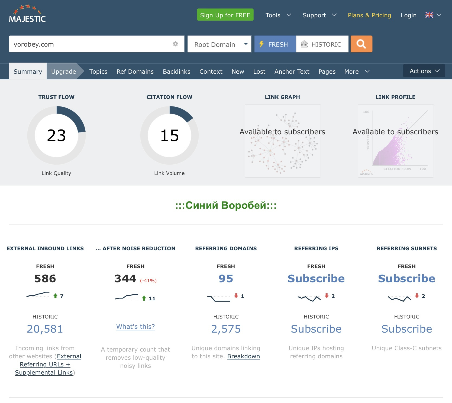The width and height of the screenshot is (452, 403).
Task: Click historic inbound links 20,581
Action: [45, 329]
